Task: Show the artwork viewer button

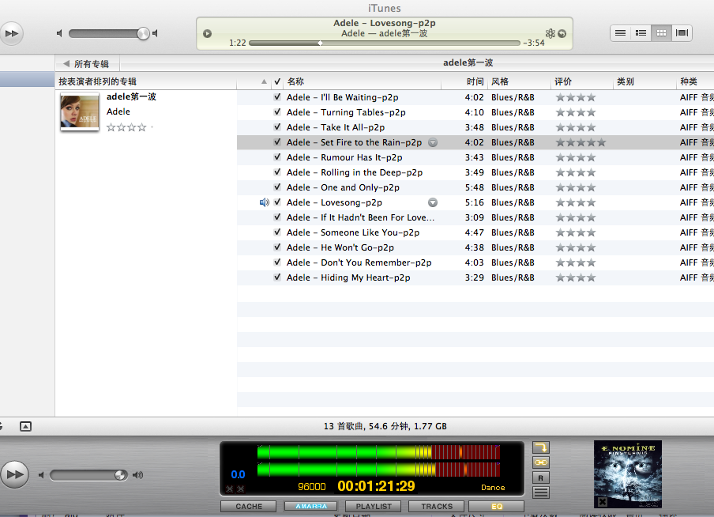Action: pyautogui.click(x=25, y=426)
